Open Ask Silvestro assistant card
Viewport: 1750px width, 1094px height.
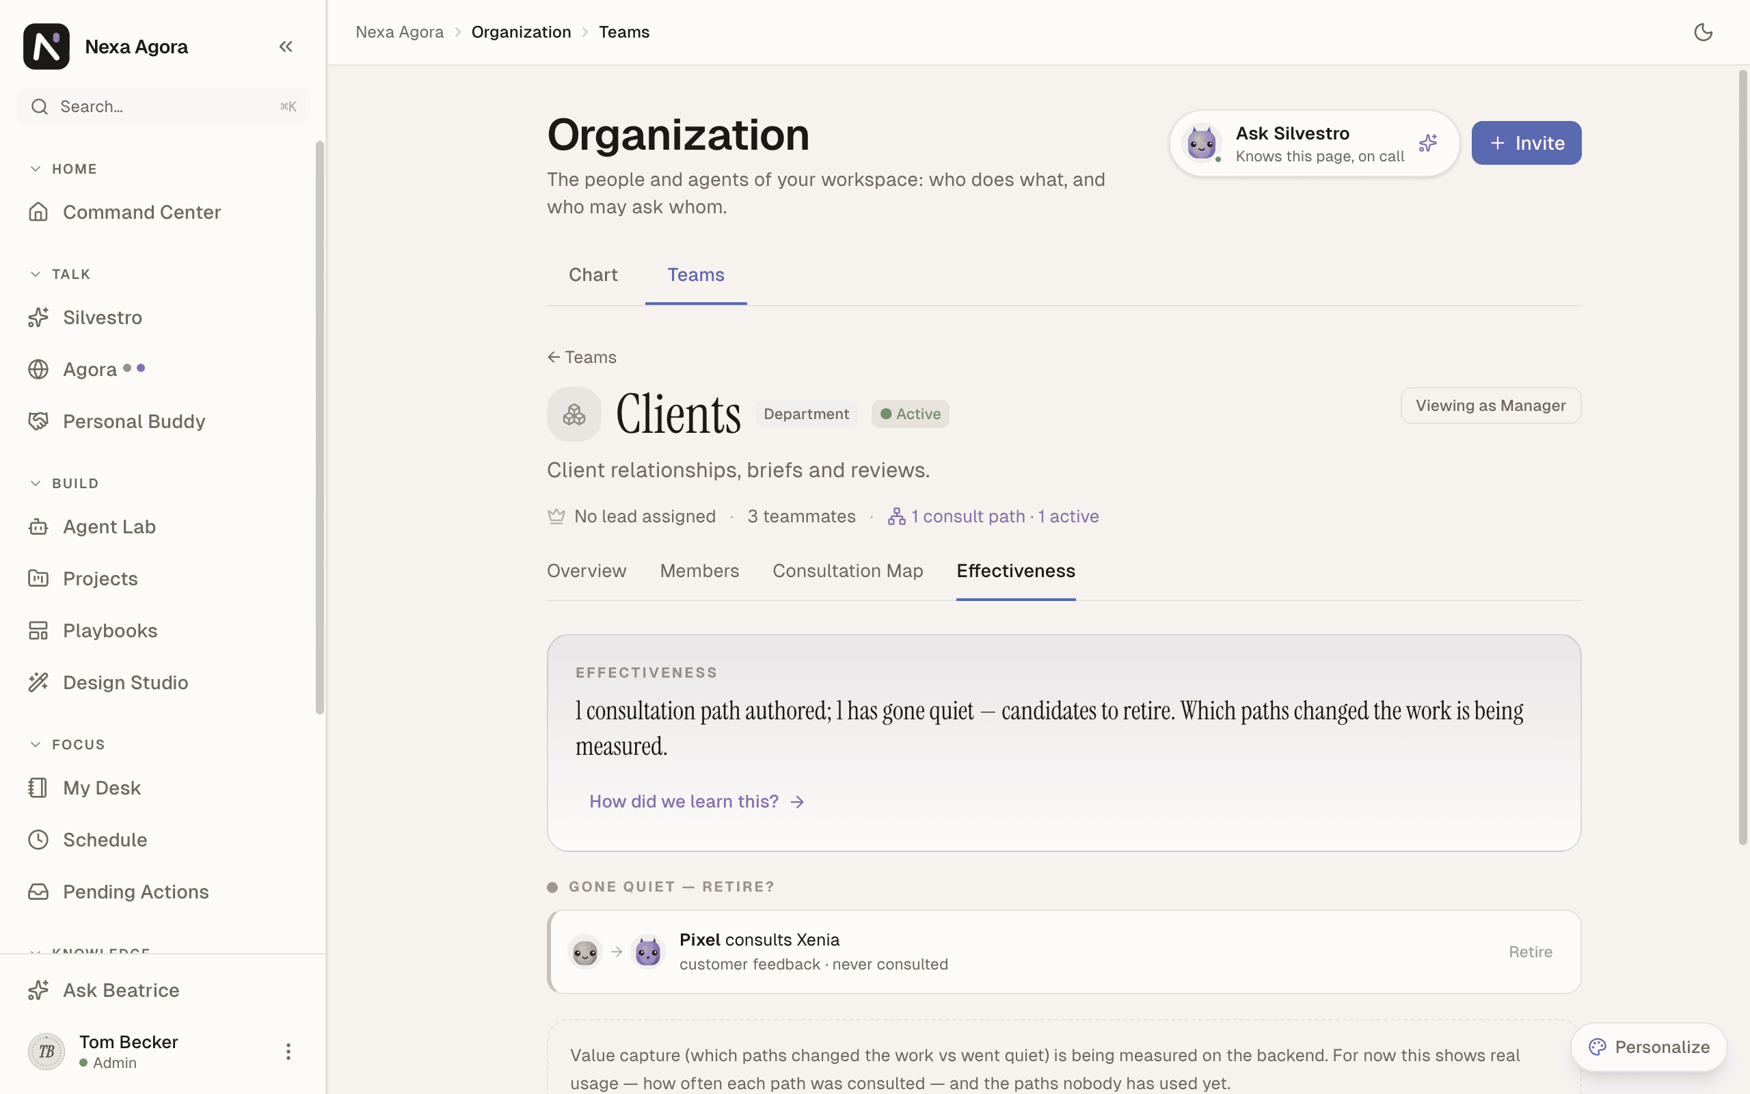click(x=1314, y=144)
